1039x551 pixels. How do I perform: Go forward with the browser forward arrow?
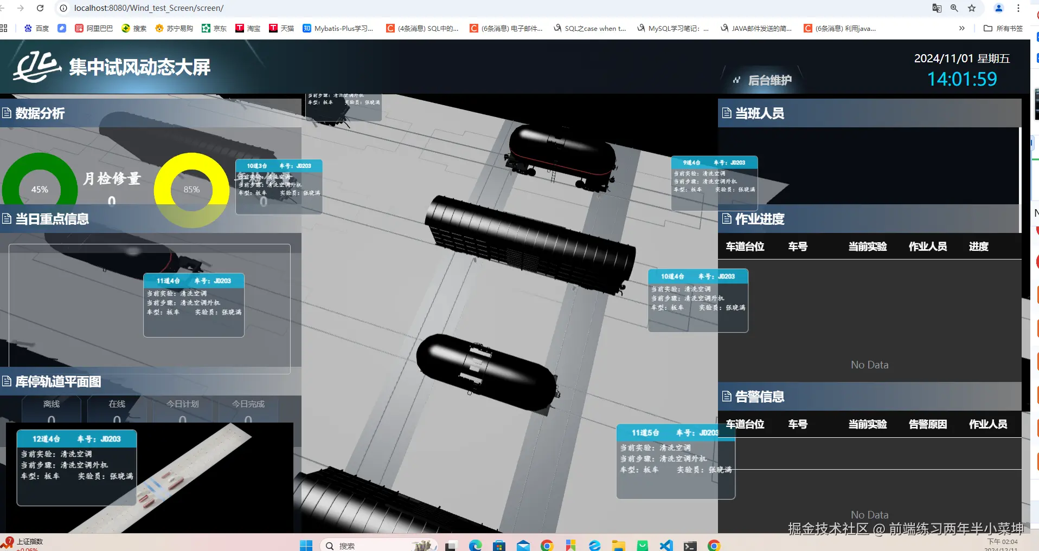21,8
